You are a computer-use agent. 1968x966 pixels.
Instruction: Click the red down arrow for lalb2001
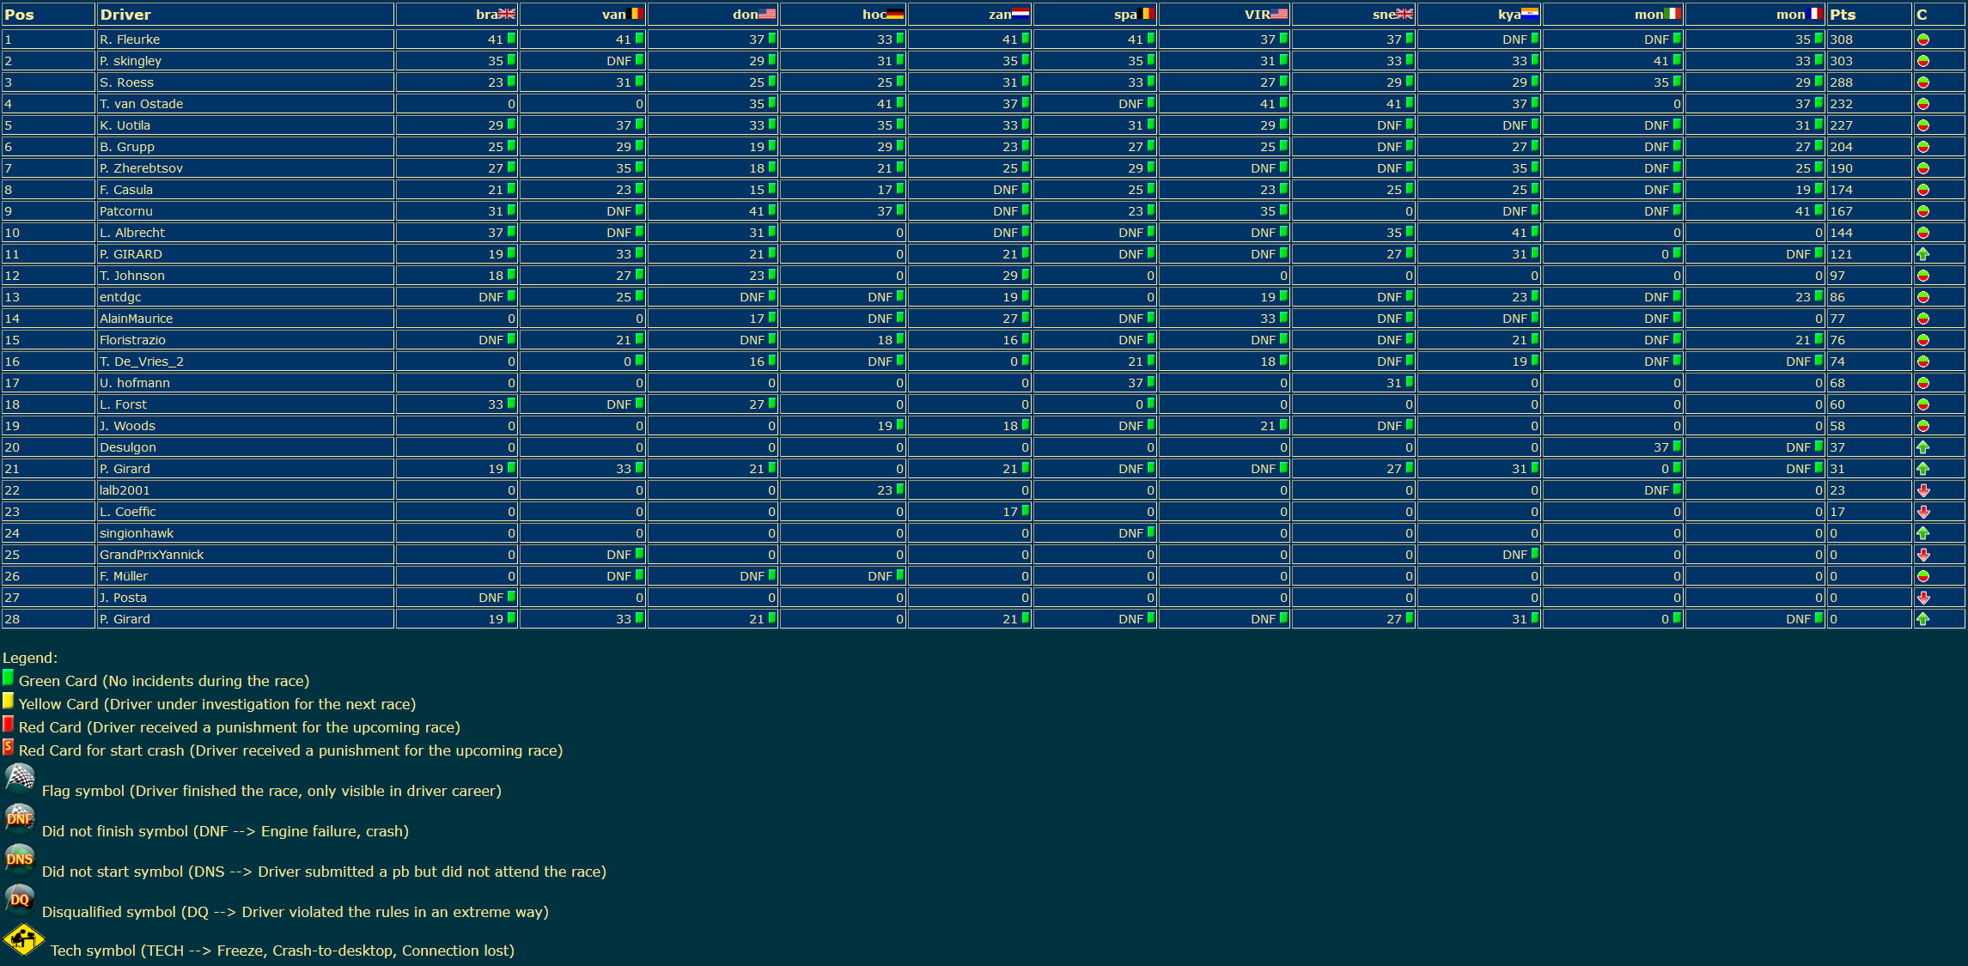point(1922,490)
